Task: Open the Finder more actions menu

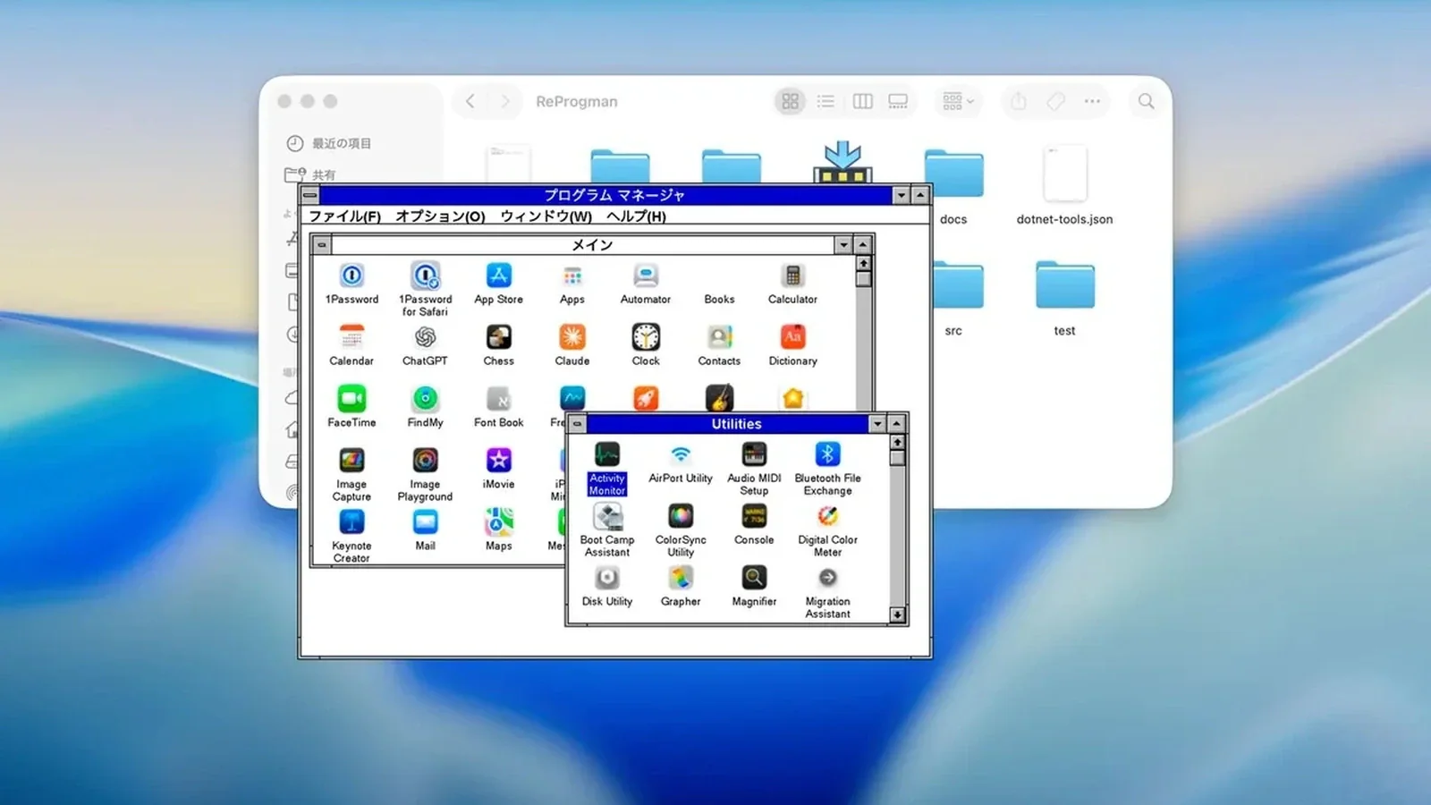Action: coord(1092,101)
